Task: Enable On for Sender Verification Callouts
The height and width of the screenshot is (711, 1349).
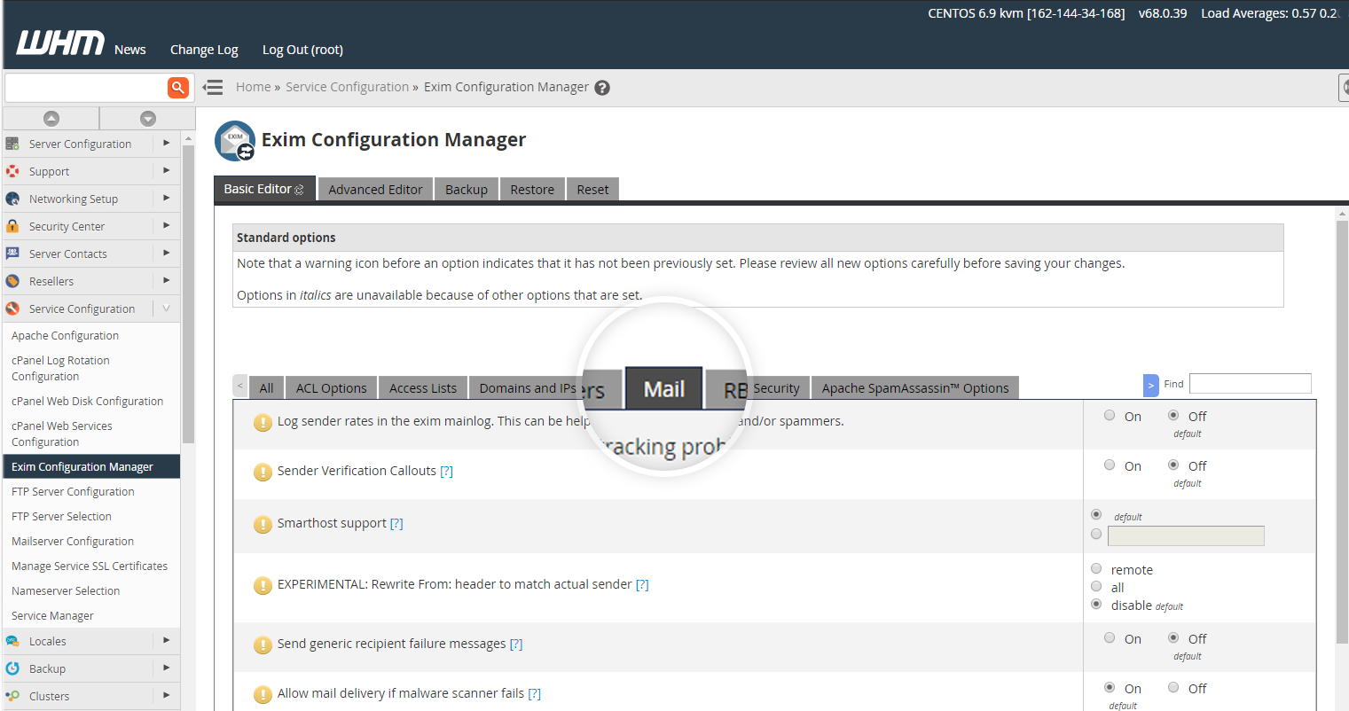Action: 1110,465
